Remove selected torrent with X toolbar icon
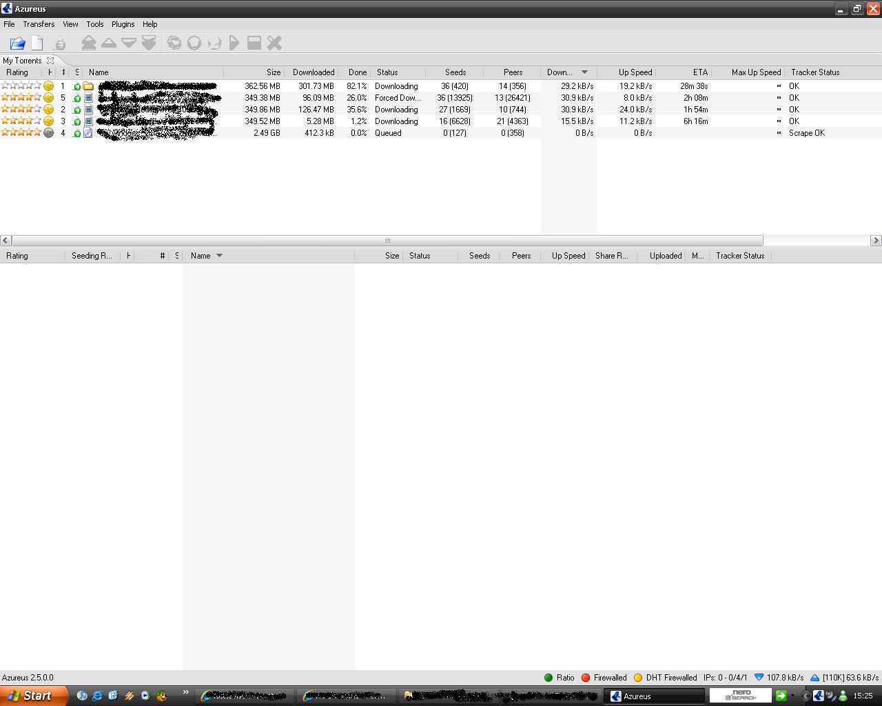Screen dimensions: 882x706 [274, 43]
